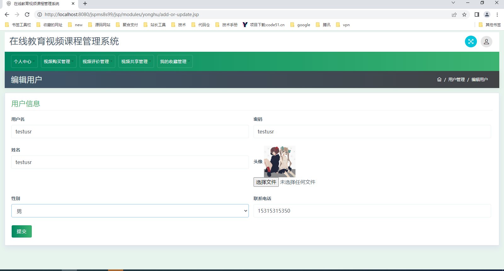Click the browser back arrow

point(7,15)
